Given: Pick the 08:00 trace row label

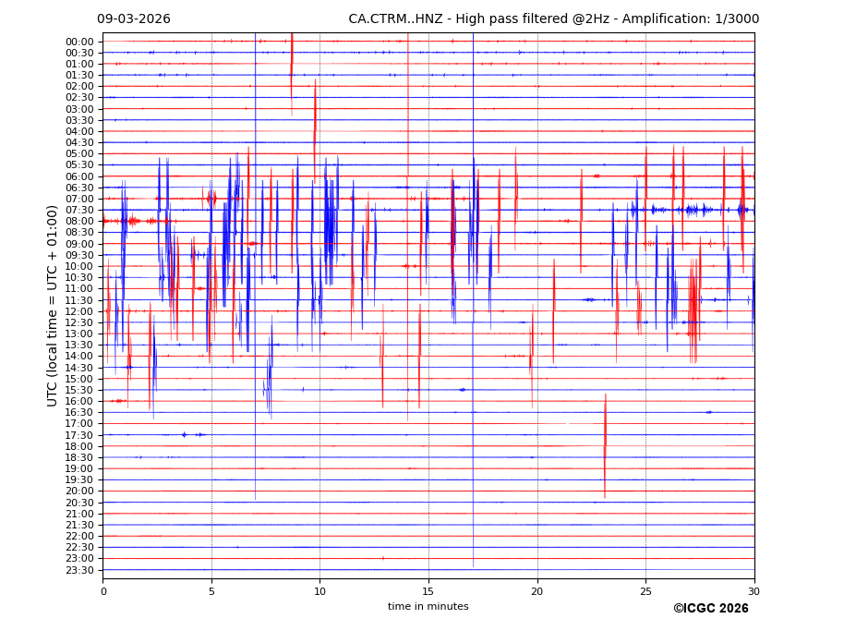Looking at the screenshot, I should [79, 222].
